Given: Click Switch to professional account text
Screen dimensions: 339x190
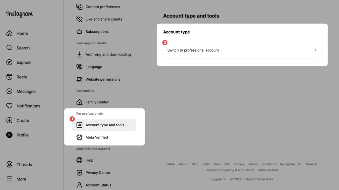Looking at the screenshot, I should point(193,50).
